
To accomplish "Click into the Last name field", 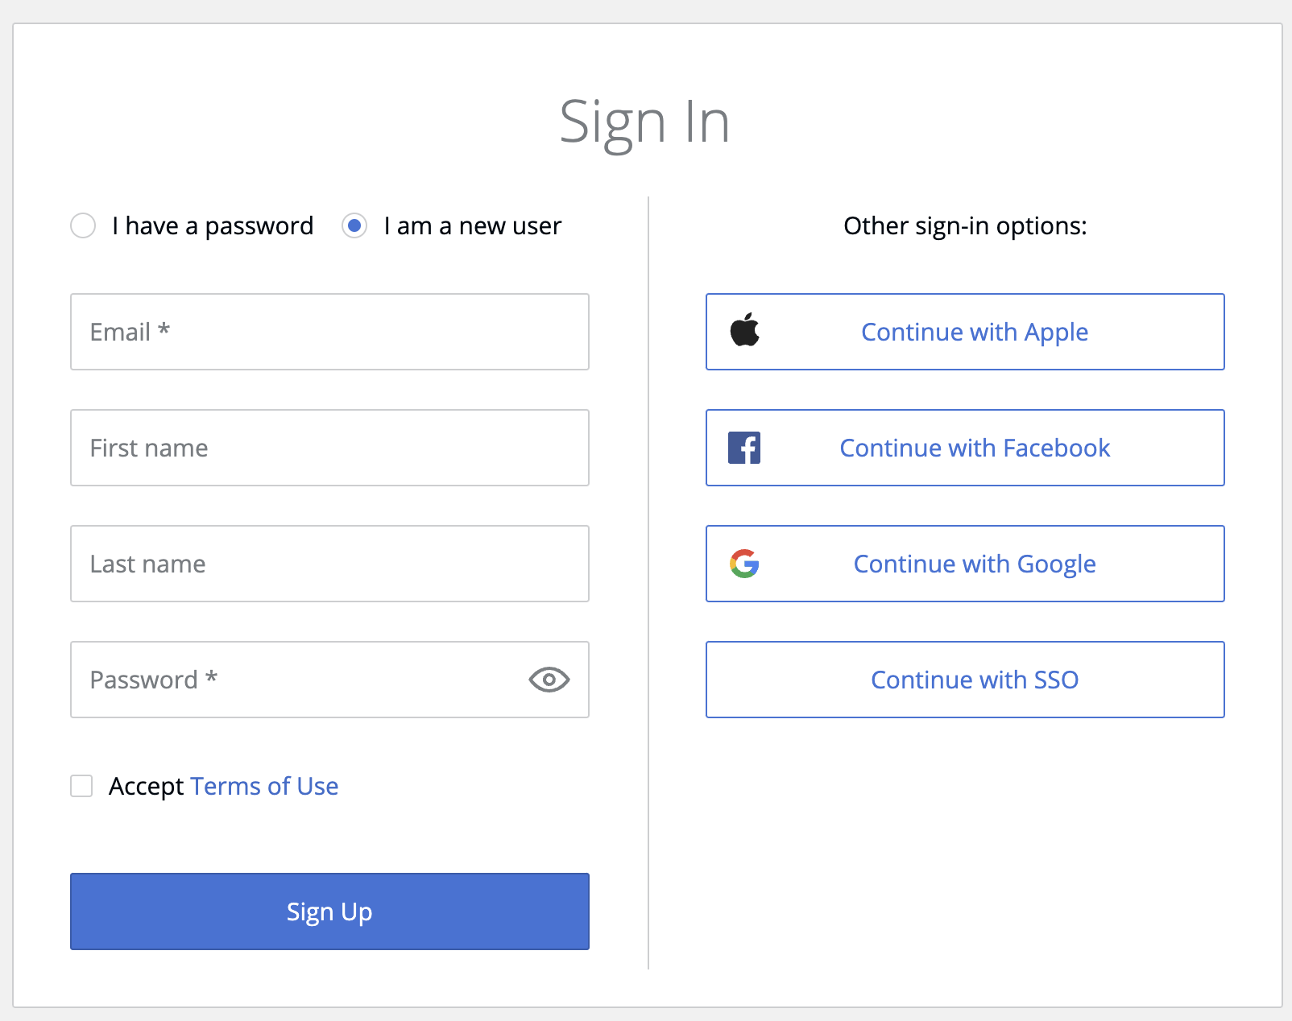I will click(329, 564).
